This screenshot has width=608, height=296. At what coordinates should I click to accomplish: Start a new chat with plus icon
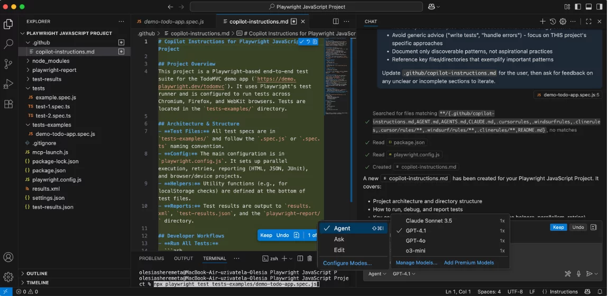click(x=542, y=22)
